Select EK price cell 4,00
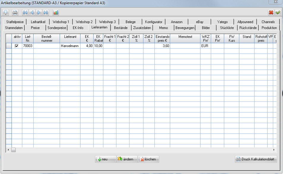Viewport: 283px width, 174px height. 87,46
